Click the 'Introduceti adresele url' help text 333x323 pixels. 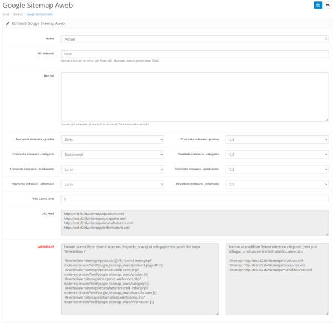(x=105, y=124)
